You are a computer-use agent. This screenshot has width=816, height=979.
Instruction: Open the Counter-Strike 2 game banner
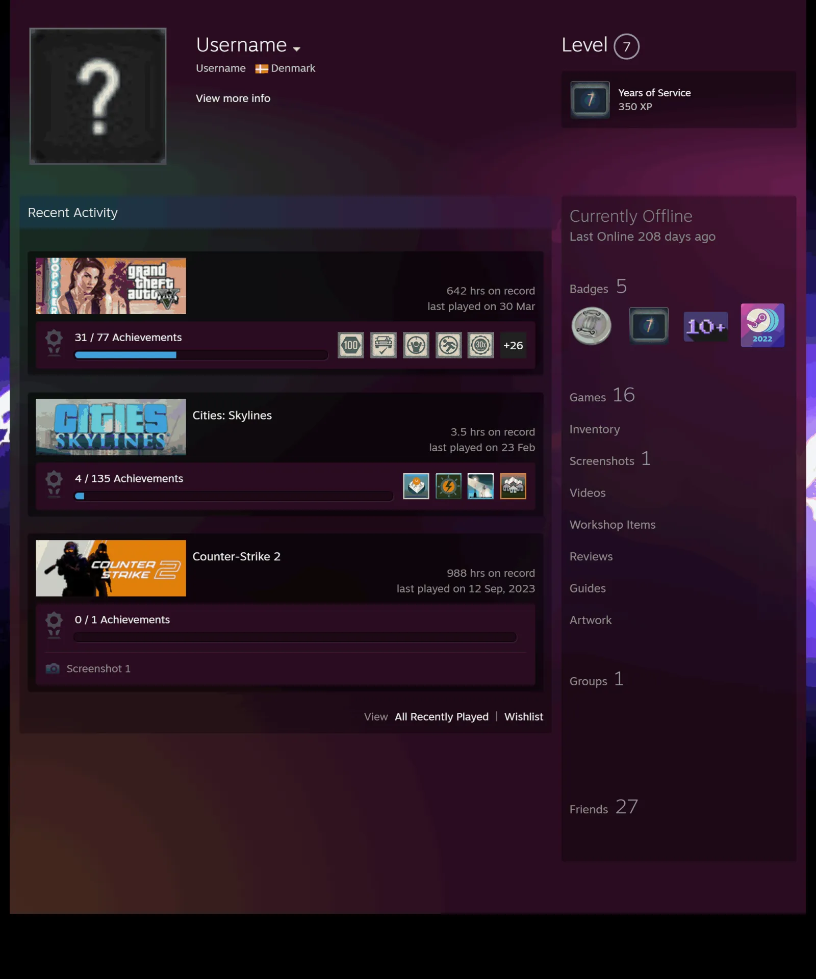tap(111, 569)
